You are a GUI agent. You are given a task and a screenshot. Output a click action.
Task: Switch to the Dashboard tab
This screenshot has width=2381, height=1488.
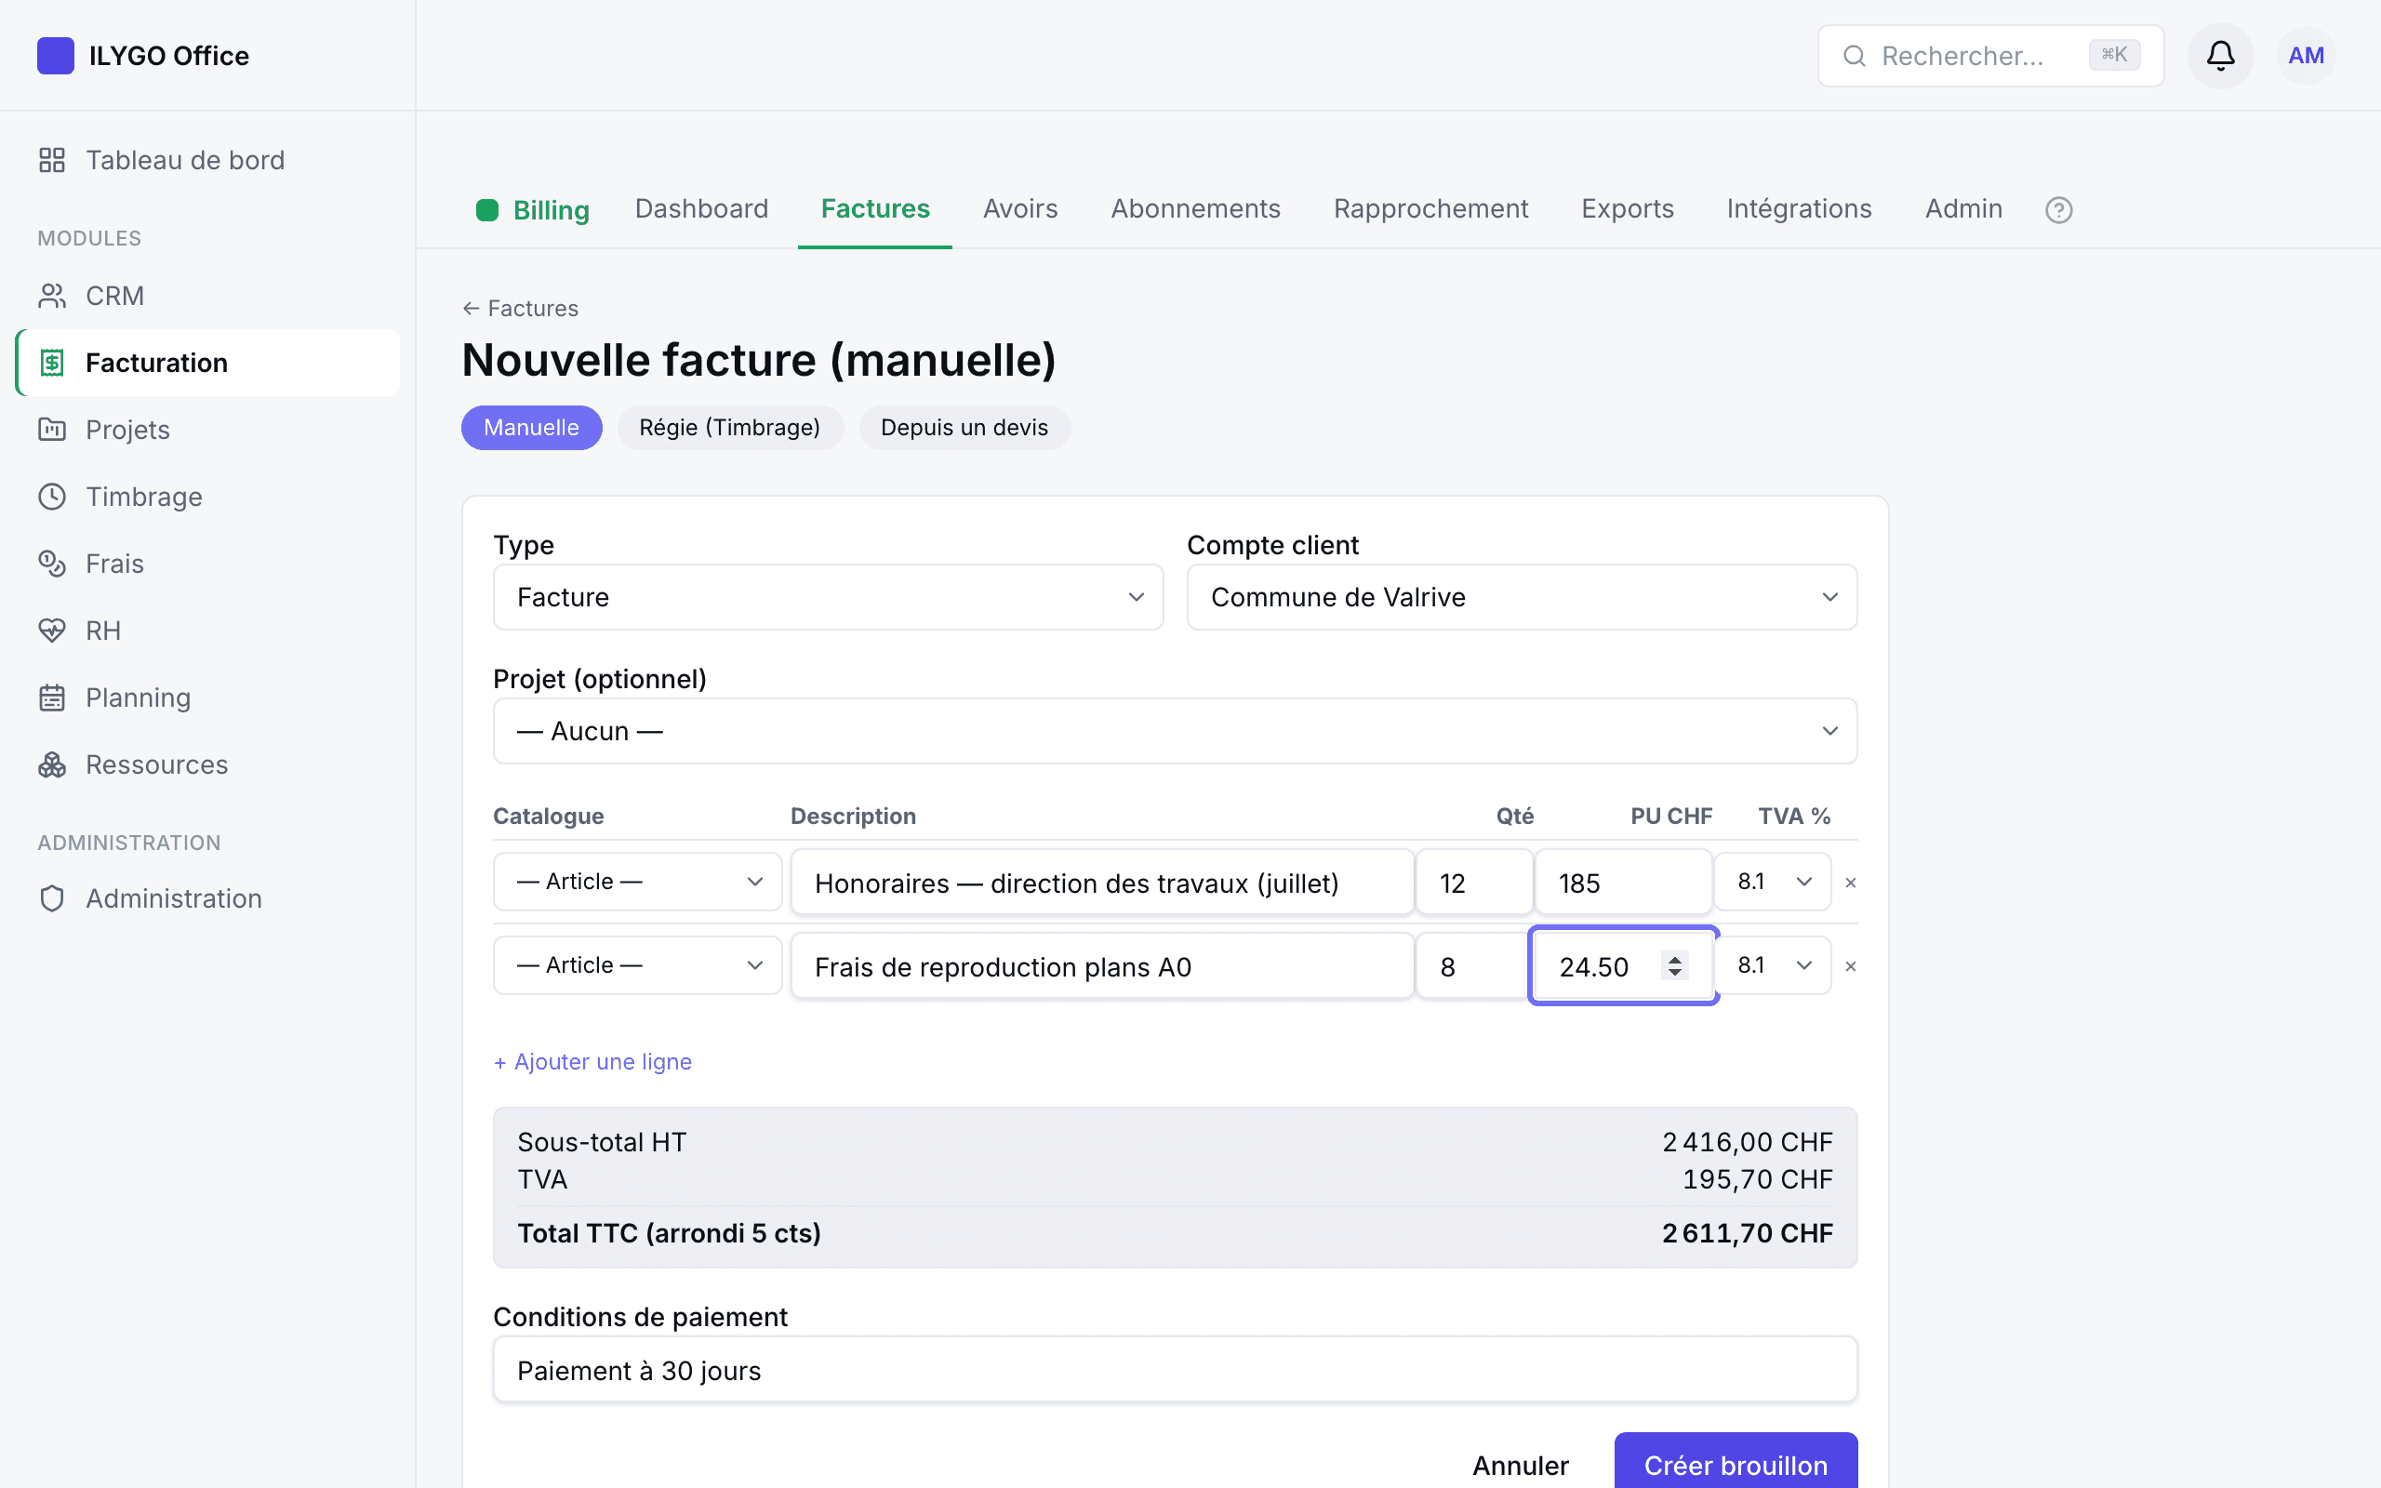[701, 208]
